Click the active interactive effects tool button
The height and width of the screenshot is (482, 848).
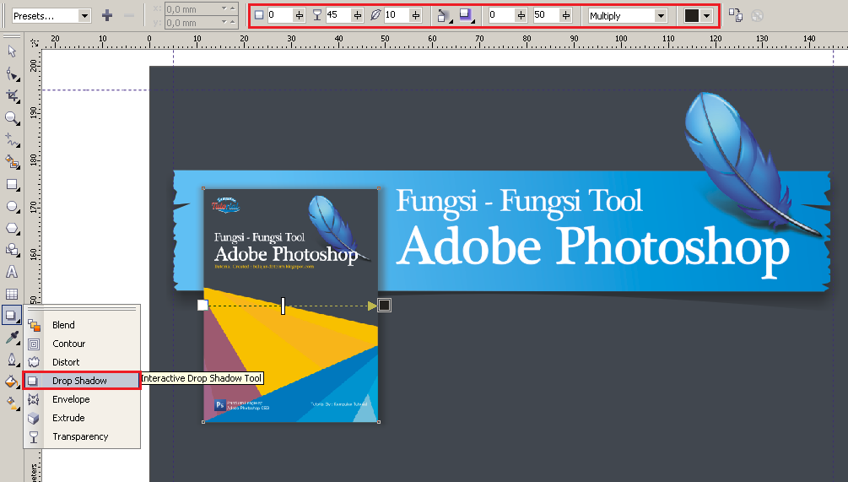(11, 315)
